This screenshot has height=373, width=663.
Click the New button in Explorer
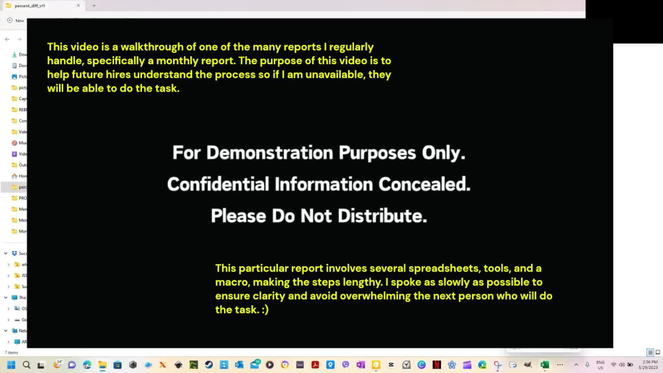click(x=16, y=21)
